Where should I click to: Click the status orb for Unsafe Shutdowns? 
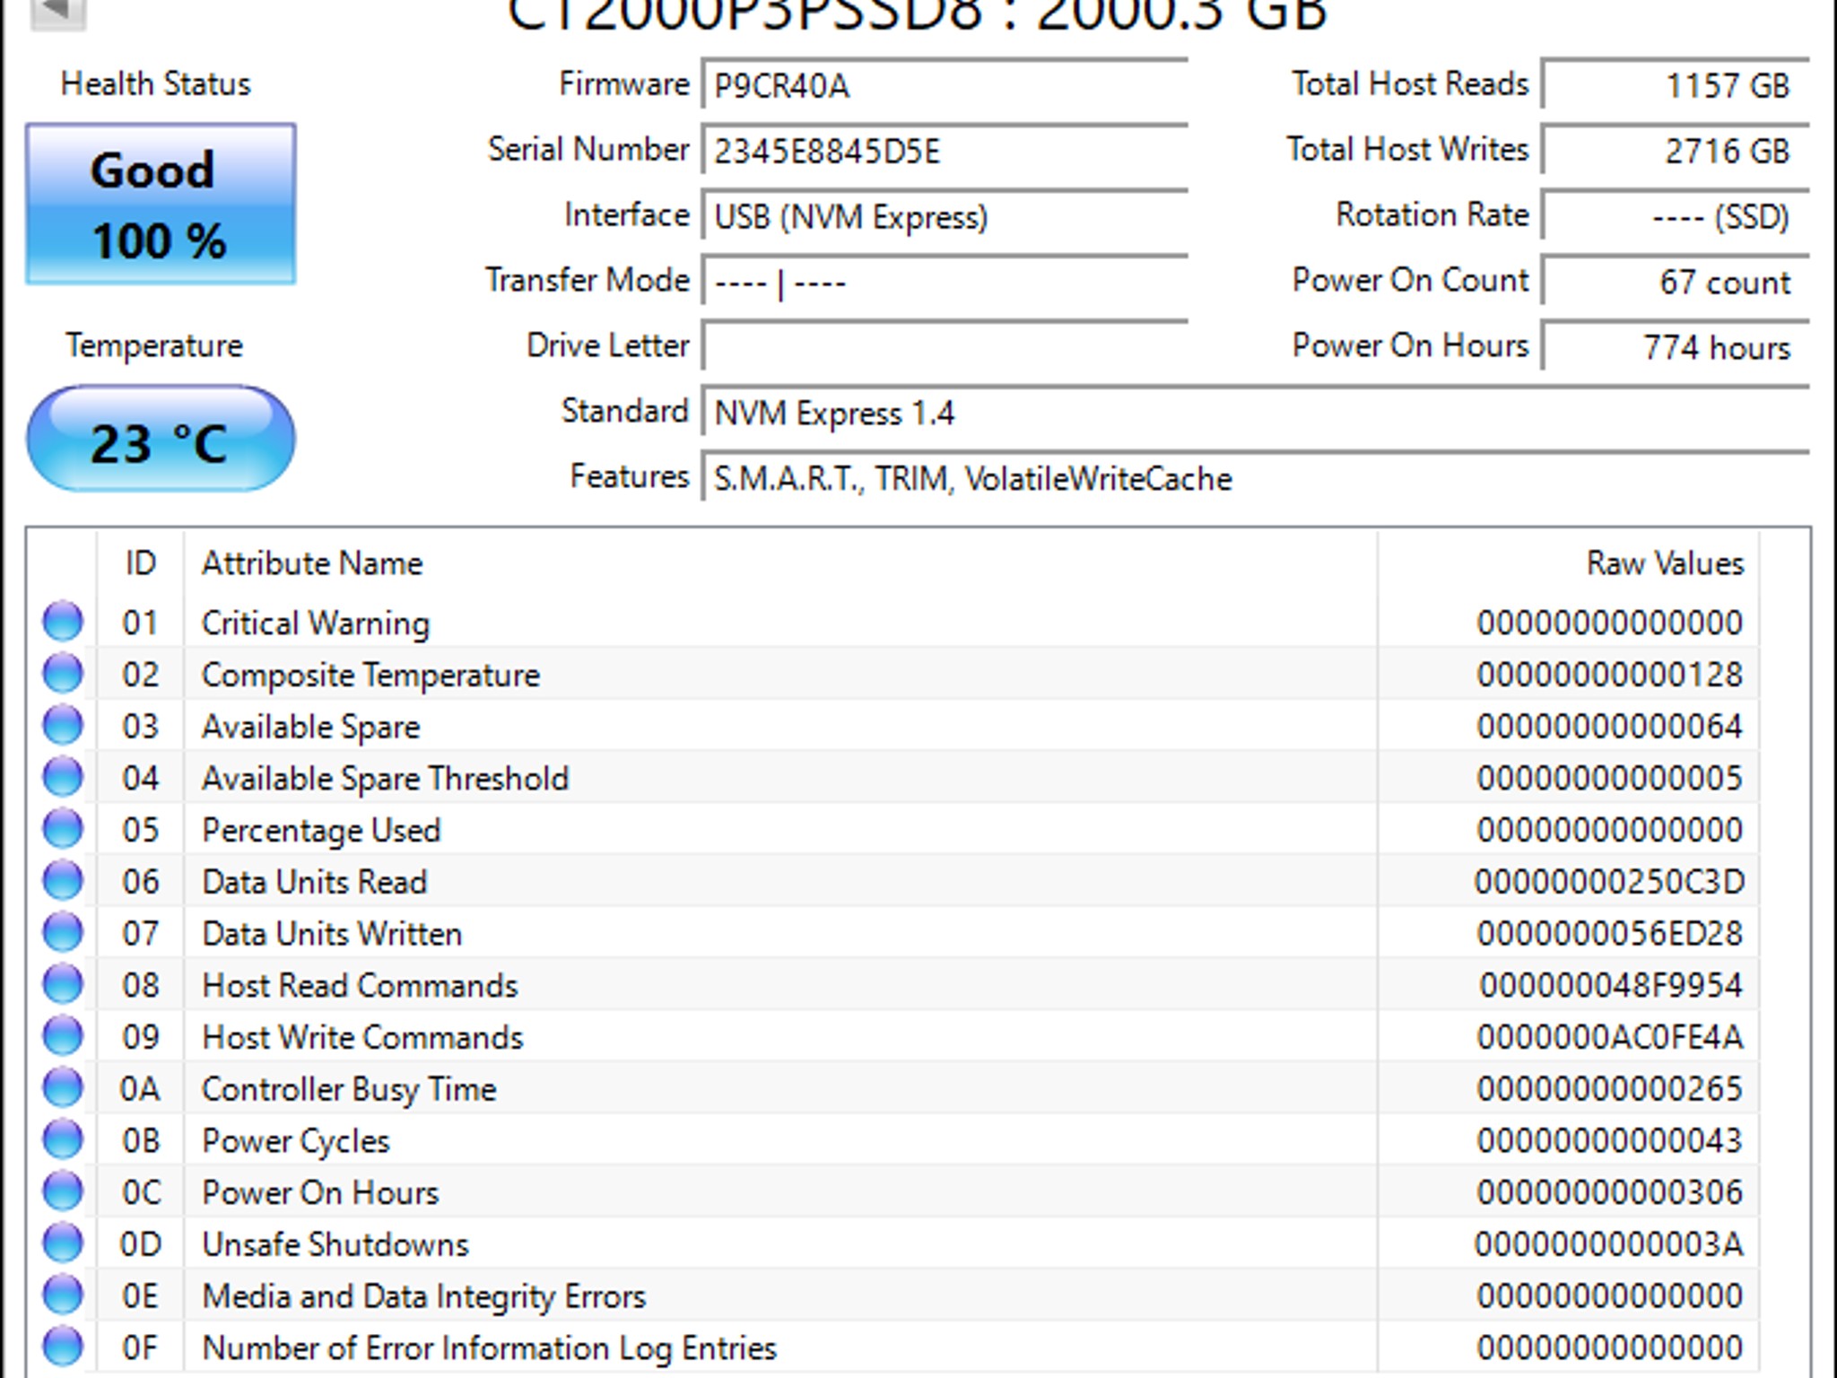(x=63, y=1243)
